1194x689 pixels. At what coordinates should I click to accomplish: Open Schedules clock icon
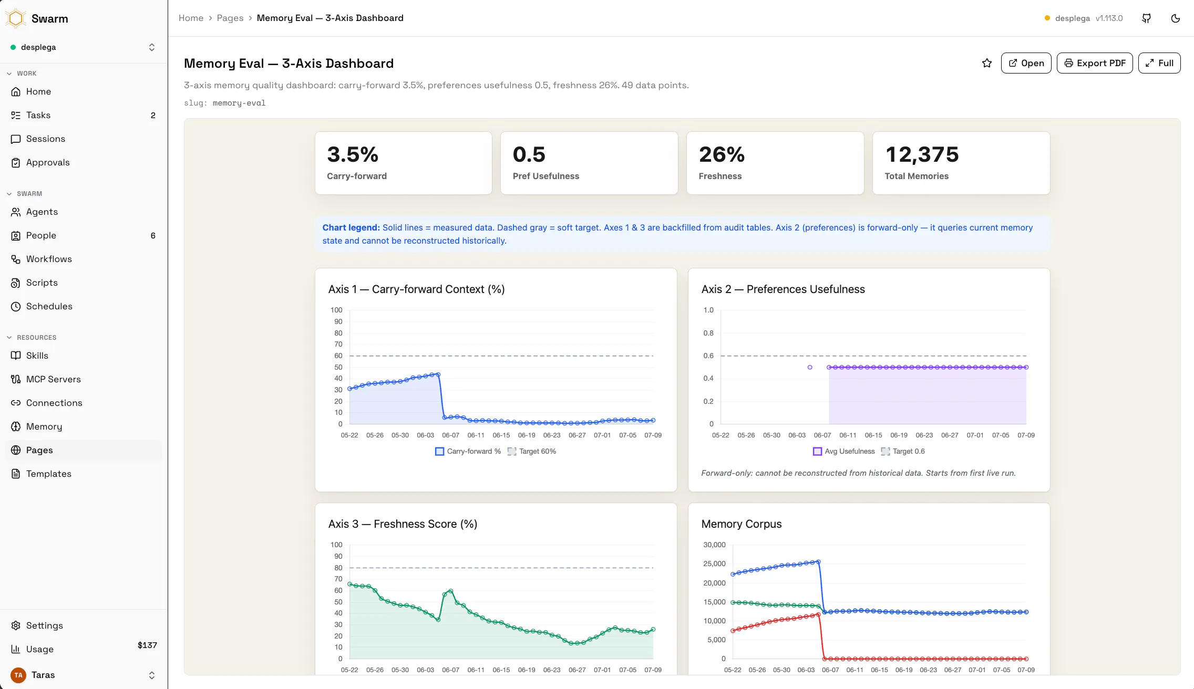(16, 306)
